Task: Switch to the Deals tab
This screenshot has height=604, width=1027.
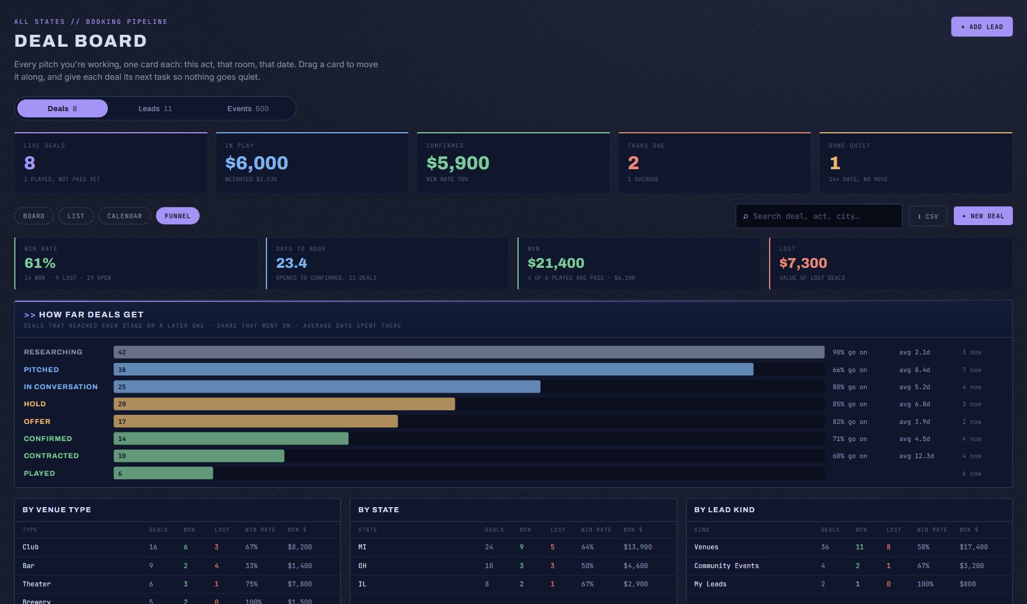Action: point(62,108)
